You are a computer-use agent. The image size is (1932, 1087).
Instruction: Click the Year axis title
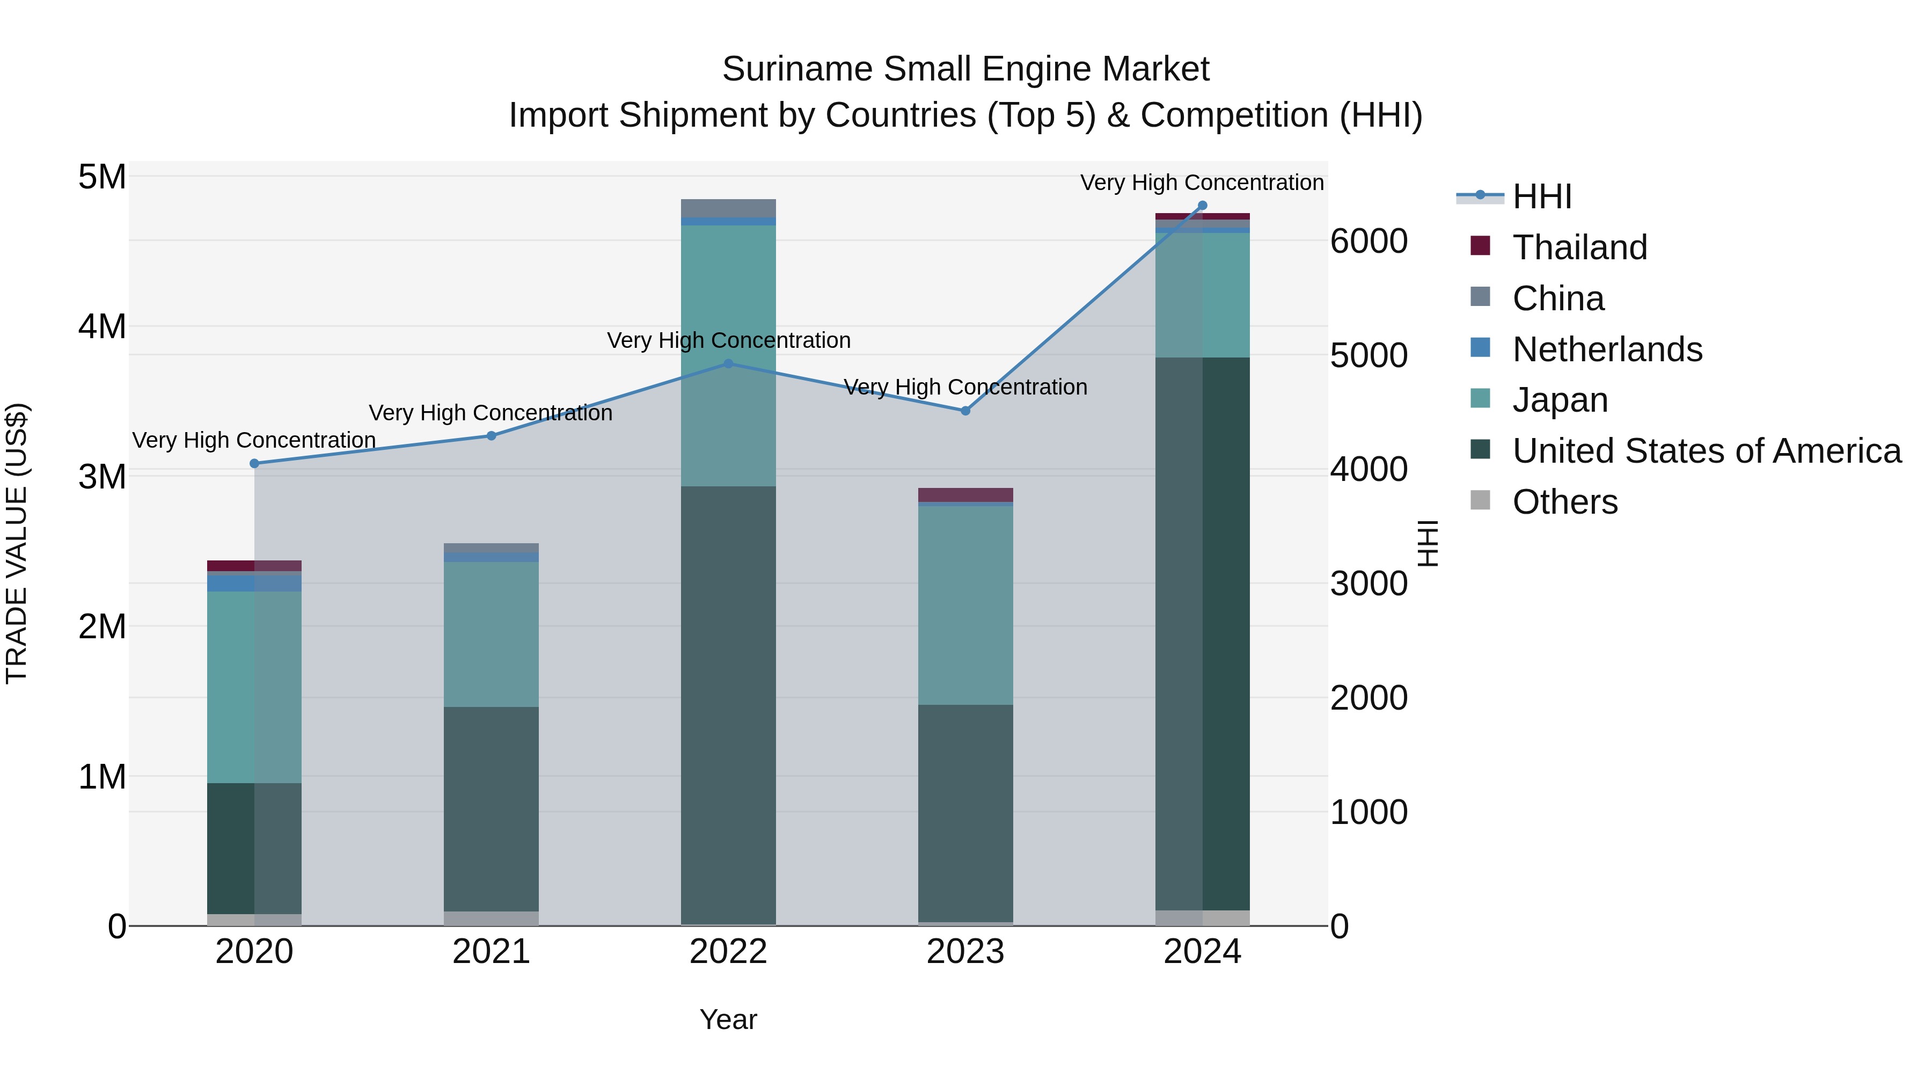(728, 1019)
